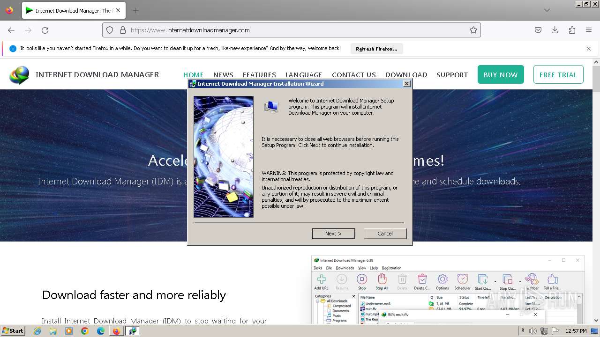Click the Internet Download Manager site logo

tap(19, 75)
